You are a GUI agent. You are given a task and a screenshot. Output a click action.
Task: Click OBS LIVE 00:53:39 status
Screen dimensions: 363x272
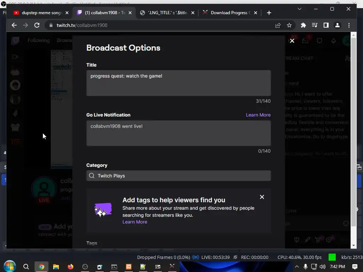(x=216, y=257)
